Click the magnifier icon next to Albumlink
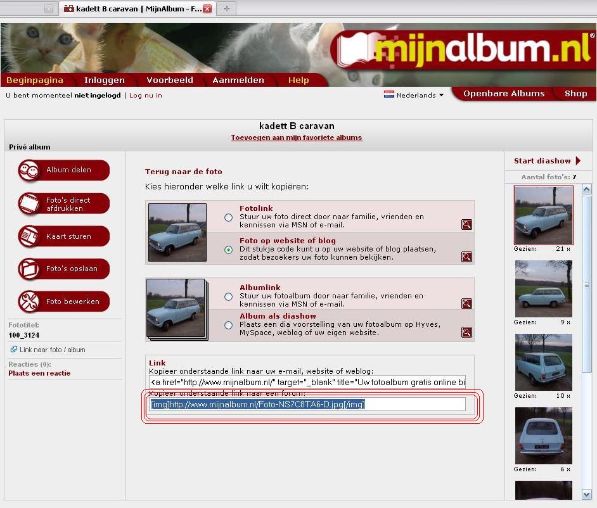Viewport: 597px width, 508px height. 466,303
